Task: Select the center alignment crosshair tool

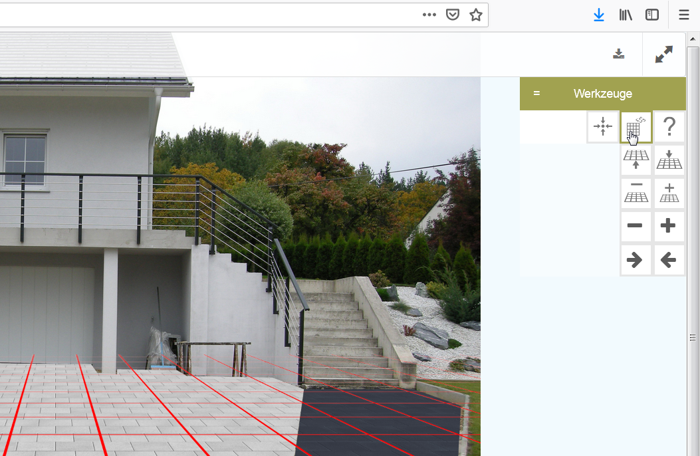Action: tap(603, 127)
